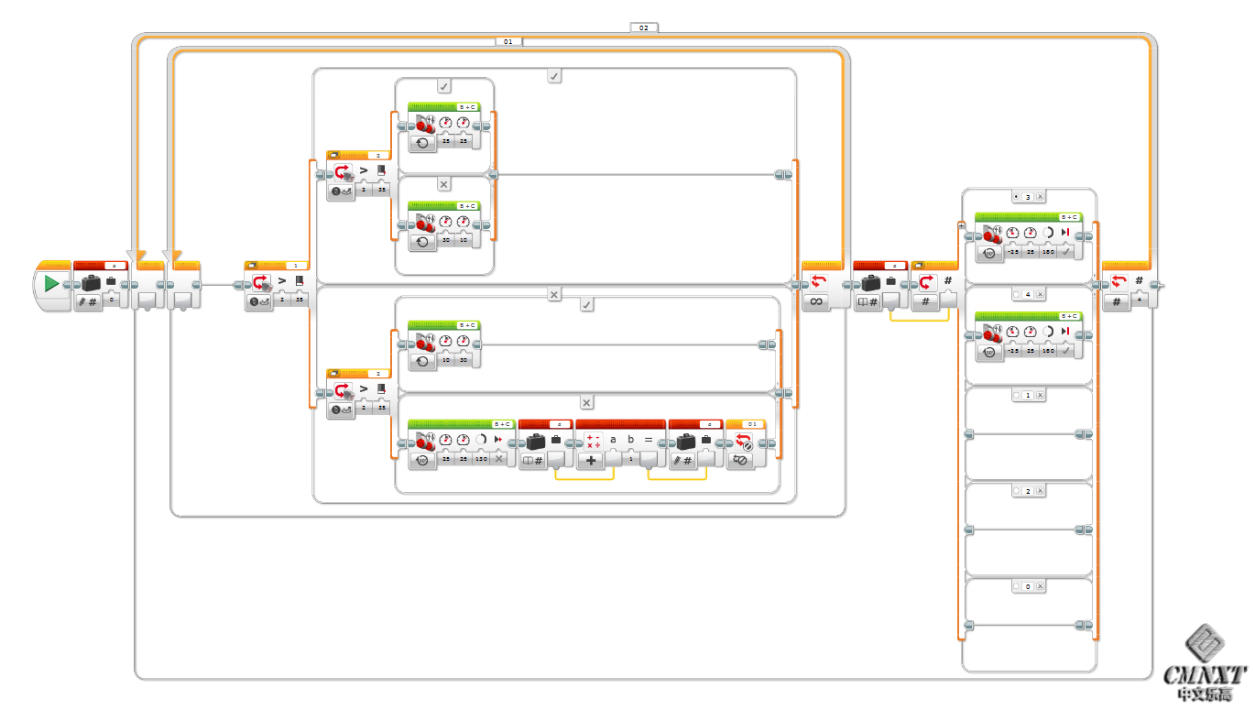This screenshot has height=710, width=1255.
Task: Click the Loop name label 01
Action: coord(508,41)
